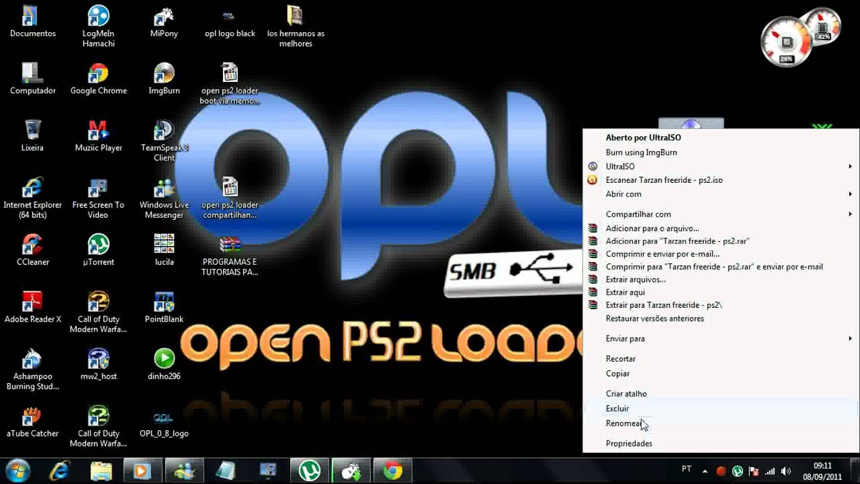The width and height of the screenshot is (860, 484).
Task: Launch the Adobe Reader X shortcut
Action: click(x=32, y=308)
